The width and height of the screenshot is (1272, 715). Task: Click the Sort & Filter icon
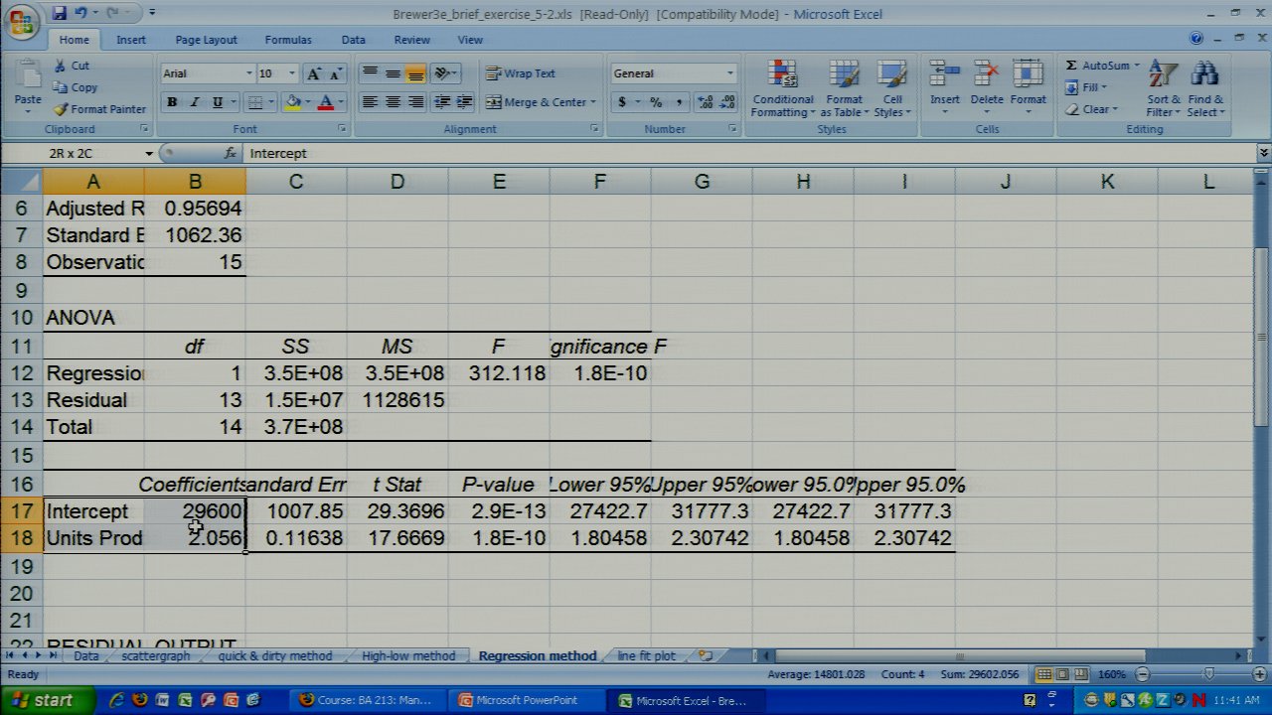point(1163,89)
